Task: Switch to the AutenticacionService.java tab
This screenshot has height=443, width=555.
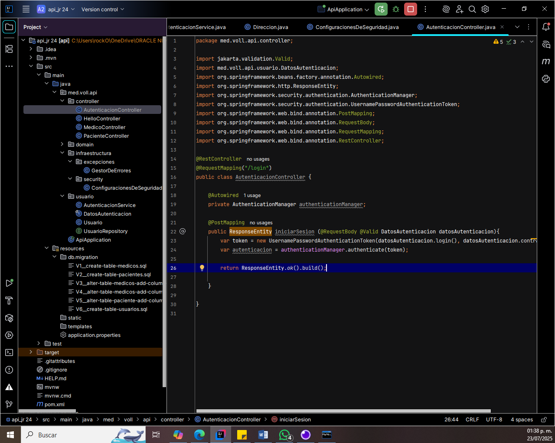Action: 197,27
